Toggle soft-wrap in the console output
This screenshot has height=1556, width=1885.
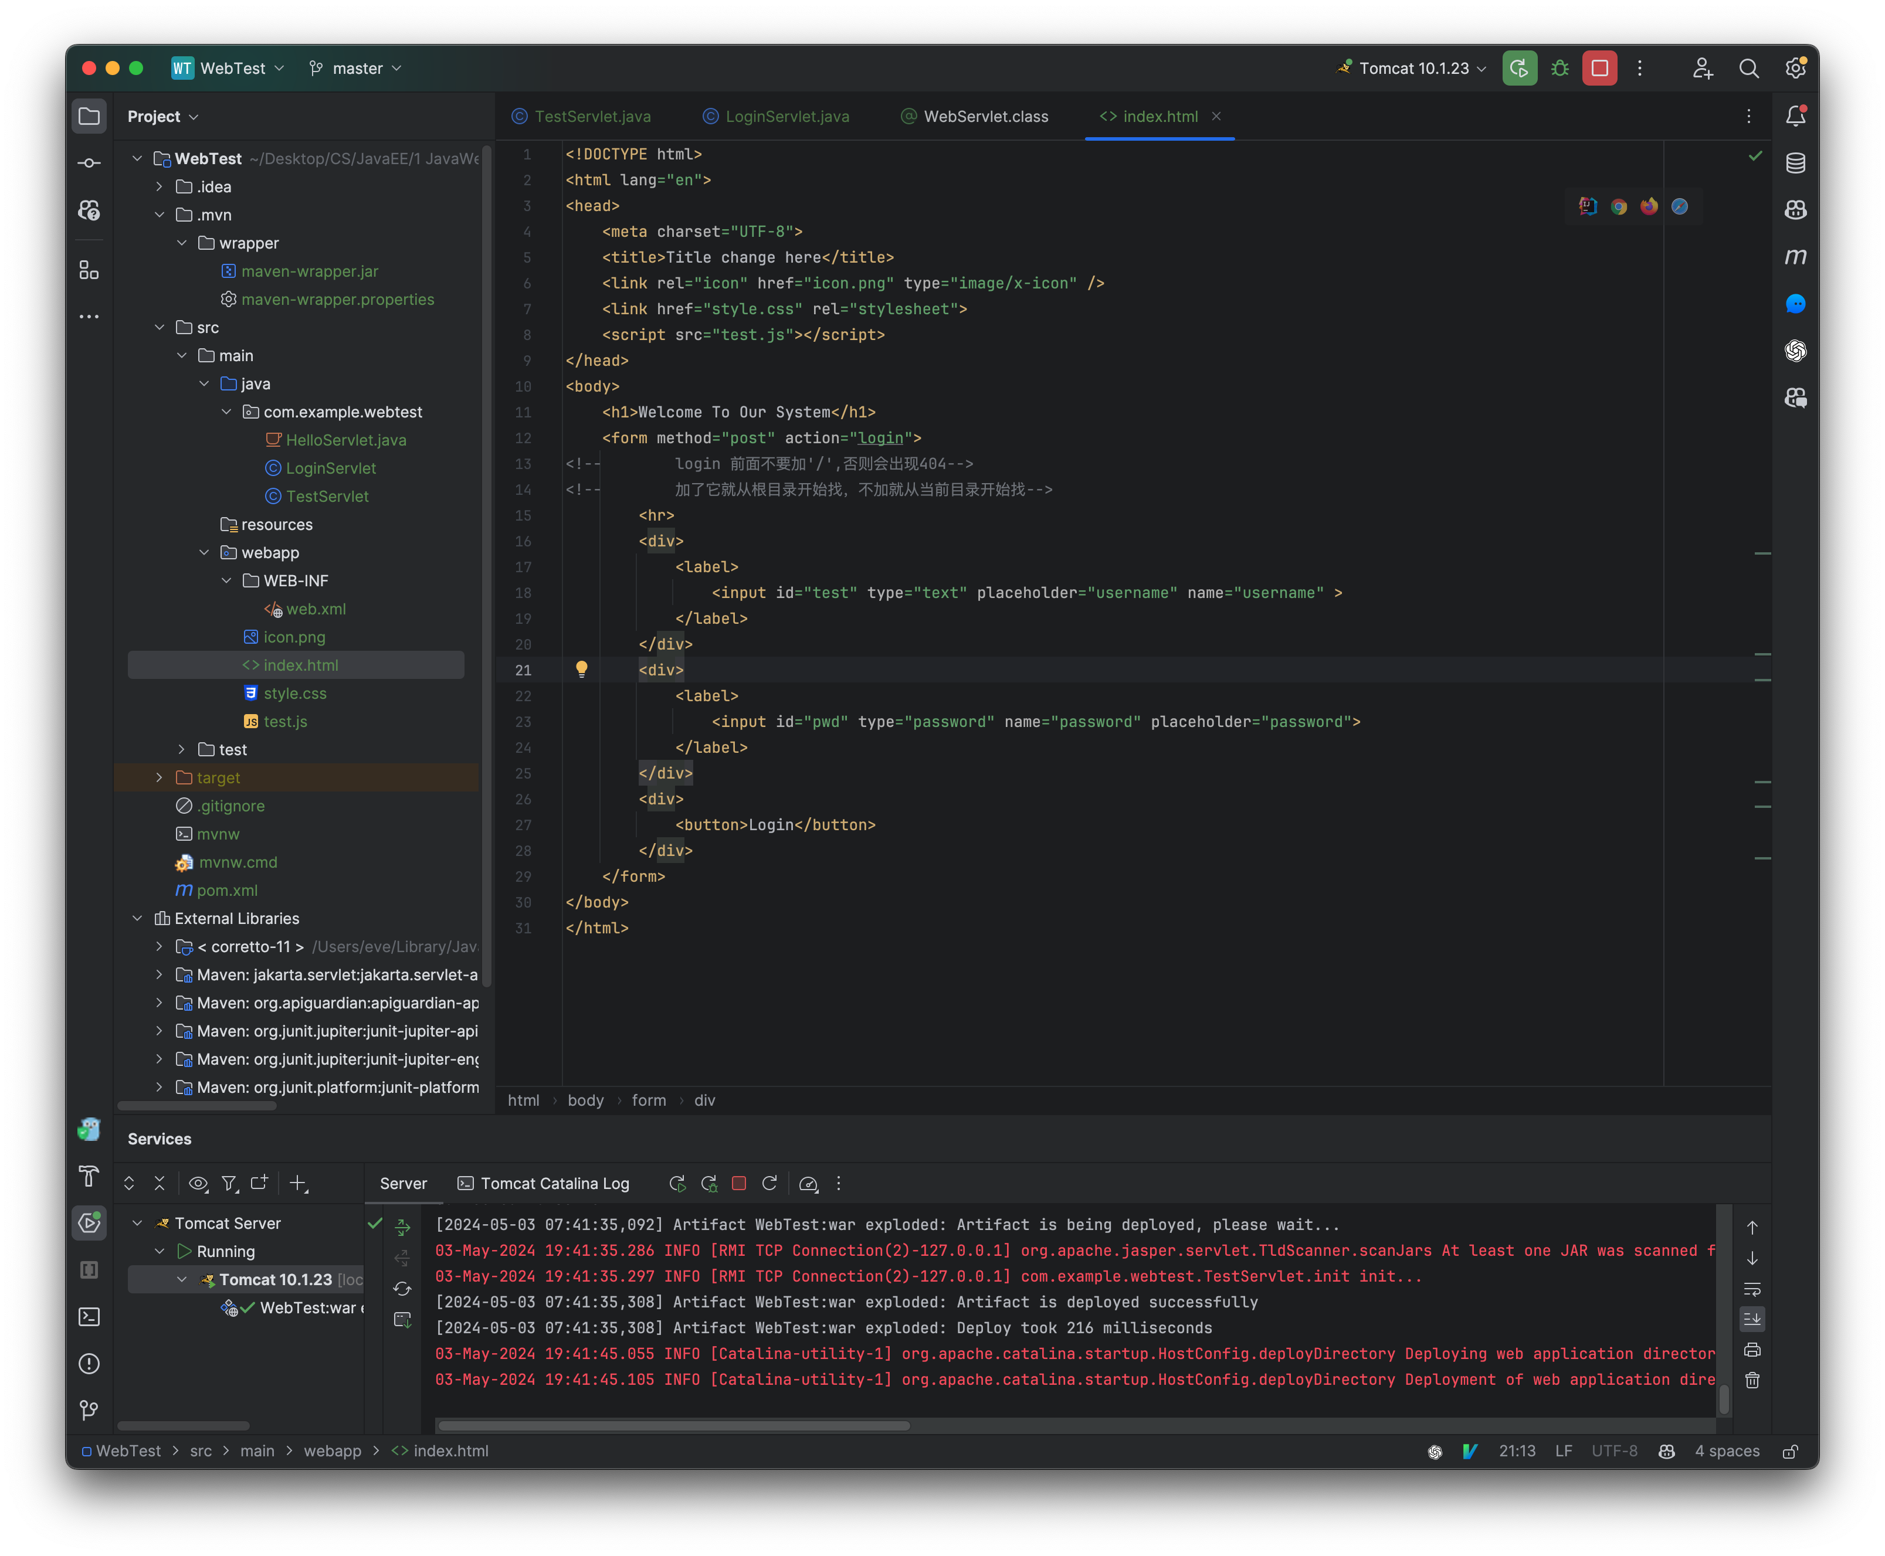tap(1751, 1289)
